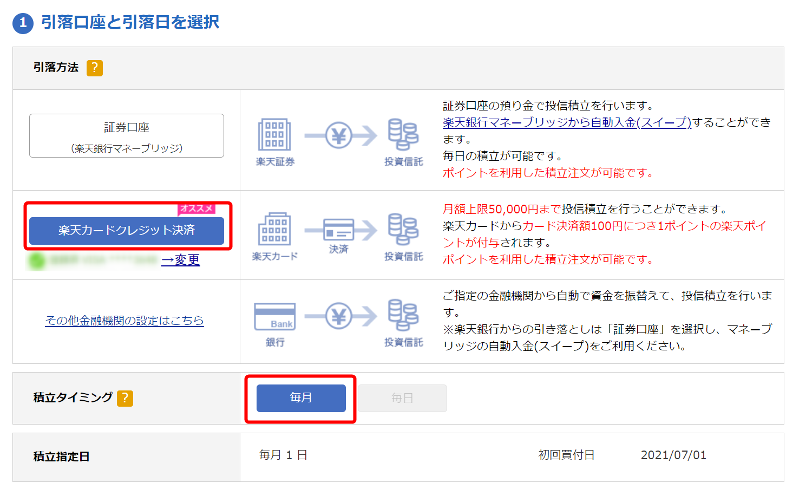Click ポイント利用 red text in 楽天カード row
The image size is (806, 489).
click(548, 259)
